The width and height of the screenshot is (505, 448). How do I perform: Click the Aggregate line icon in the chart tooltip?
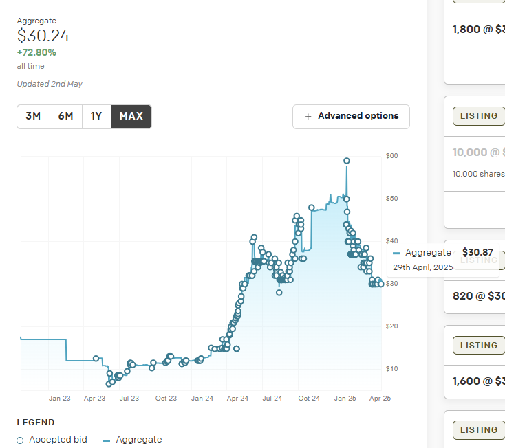[396, 254]
